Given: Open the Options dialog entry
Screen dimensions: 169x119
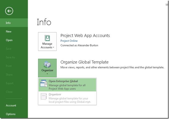Looking at the screenshot, I should (x=14, y=114).
